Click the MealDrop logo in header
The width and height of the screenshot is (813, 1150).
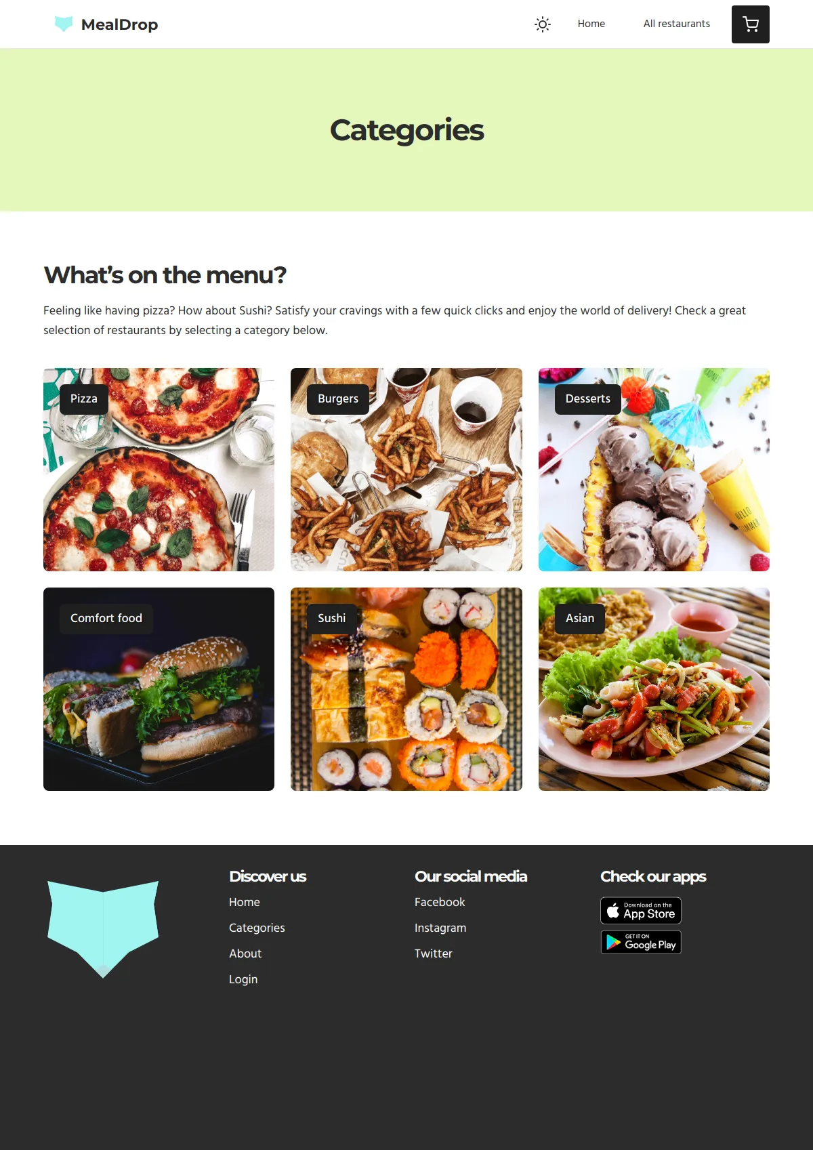(x=106, y=24)
